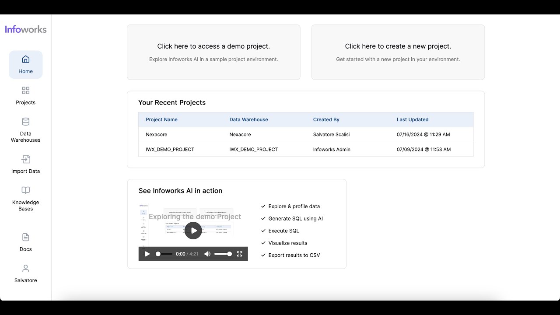Click the video 0:00 / 4:21 time display
Image resolution: width=560 pixels, height=315 pixels.
(187, 254)
